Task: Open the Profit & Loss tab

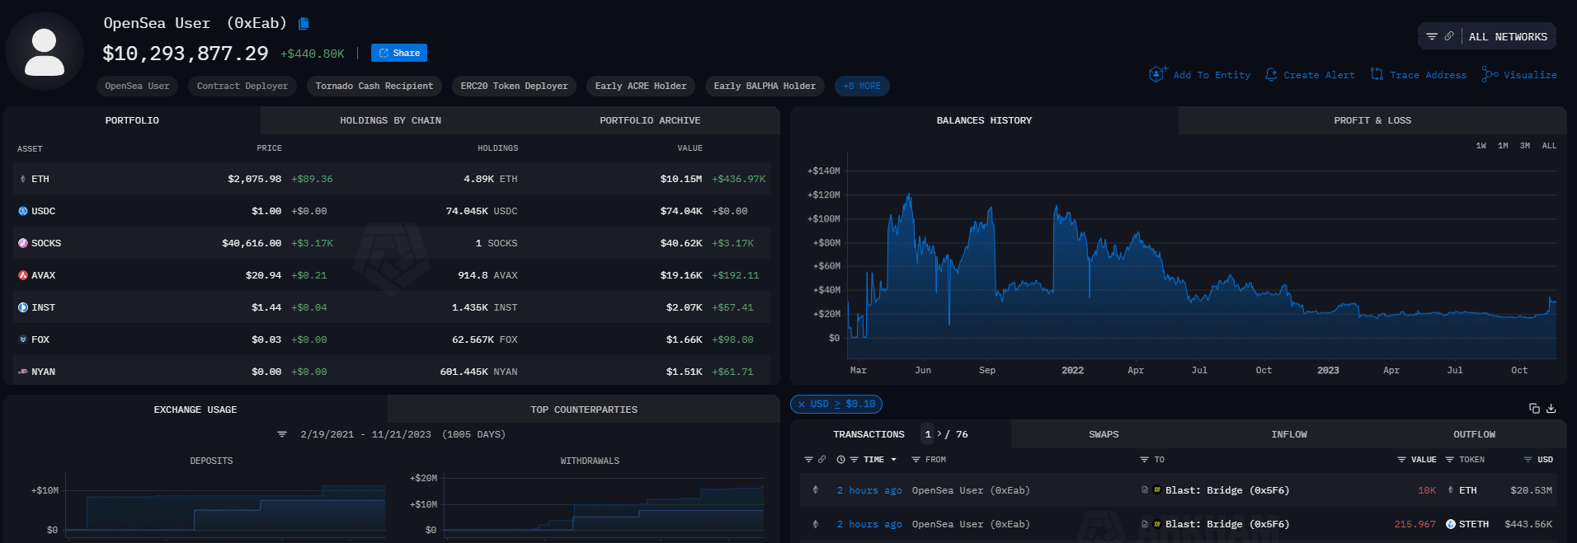Action: (1372, 120)
